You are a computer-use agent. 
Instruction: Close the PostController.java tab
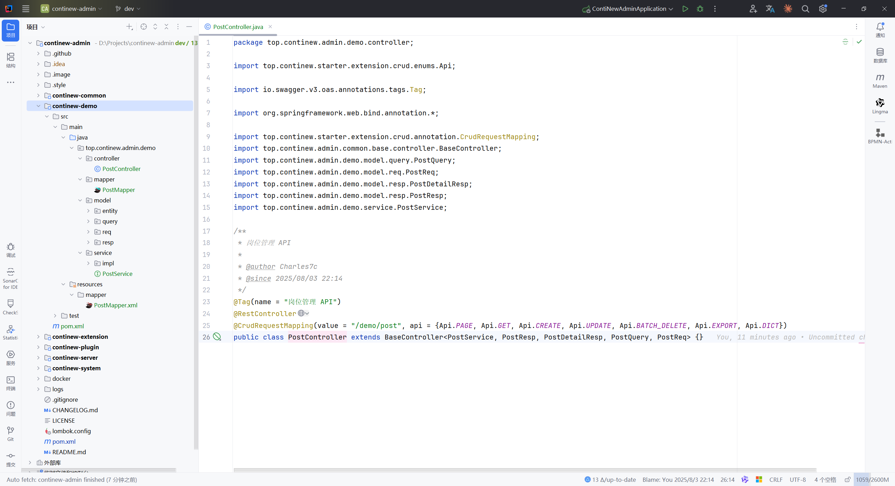click(x=270, y=27)
